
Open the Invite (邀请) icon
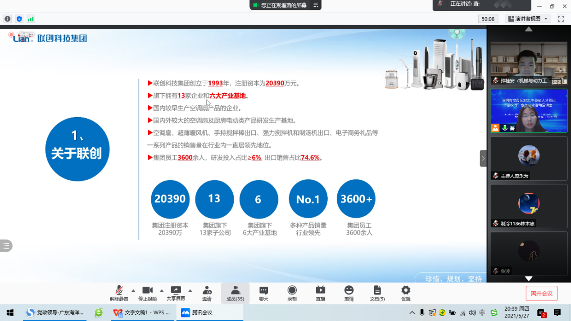tap(207, 293)
